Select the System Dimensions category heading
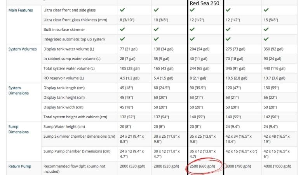 tap(18, 91)
